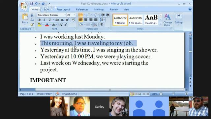This screenshot has height=119, width=211.
Task: Click the Sort A to Z icon
Action: (96, 24)
